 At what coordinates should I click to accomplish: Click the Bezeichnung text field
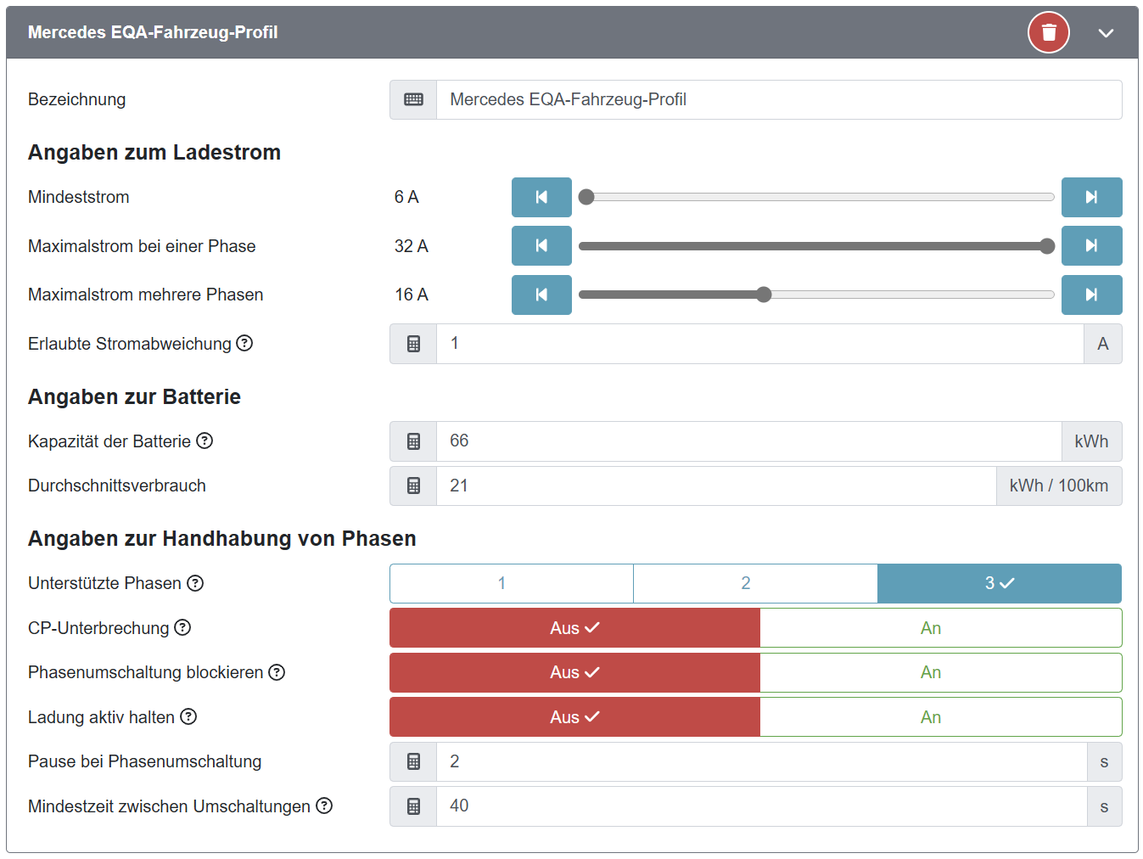coord(778,100)
